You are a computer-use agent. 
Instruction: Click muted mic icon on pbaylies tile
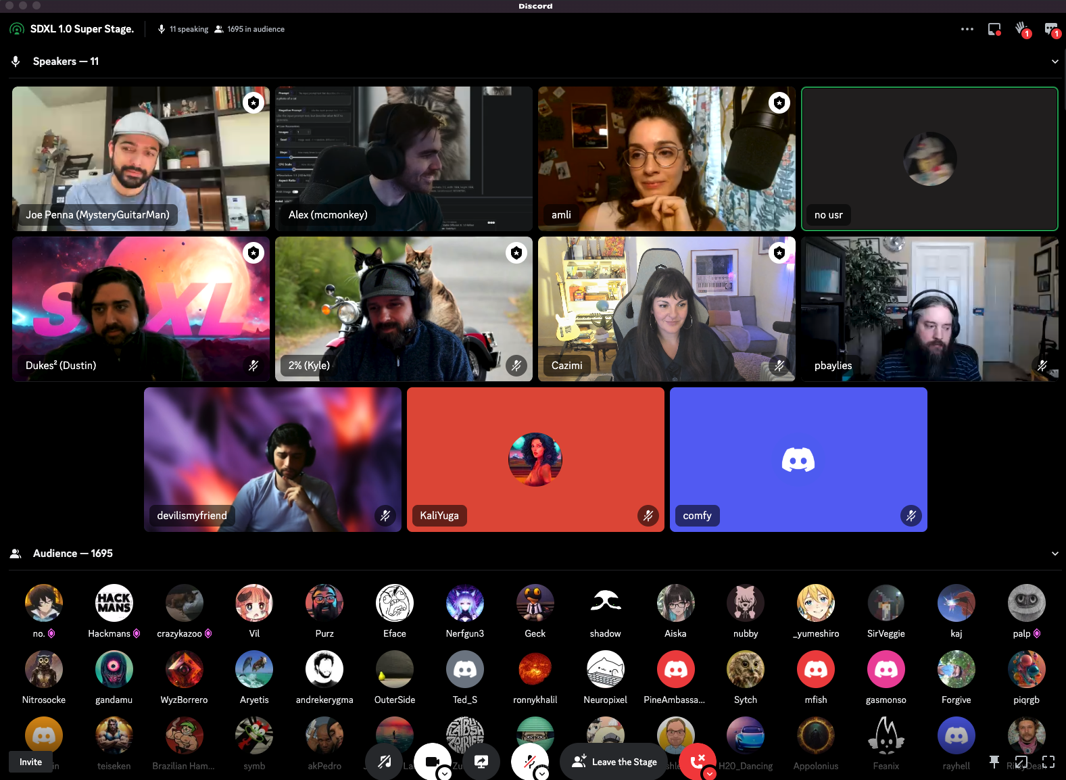(1042, 366)
